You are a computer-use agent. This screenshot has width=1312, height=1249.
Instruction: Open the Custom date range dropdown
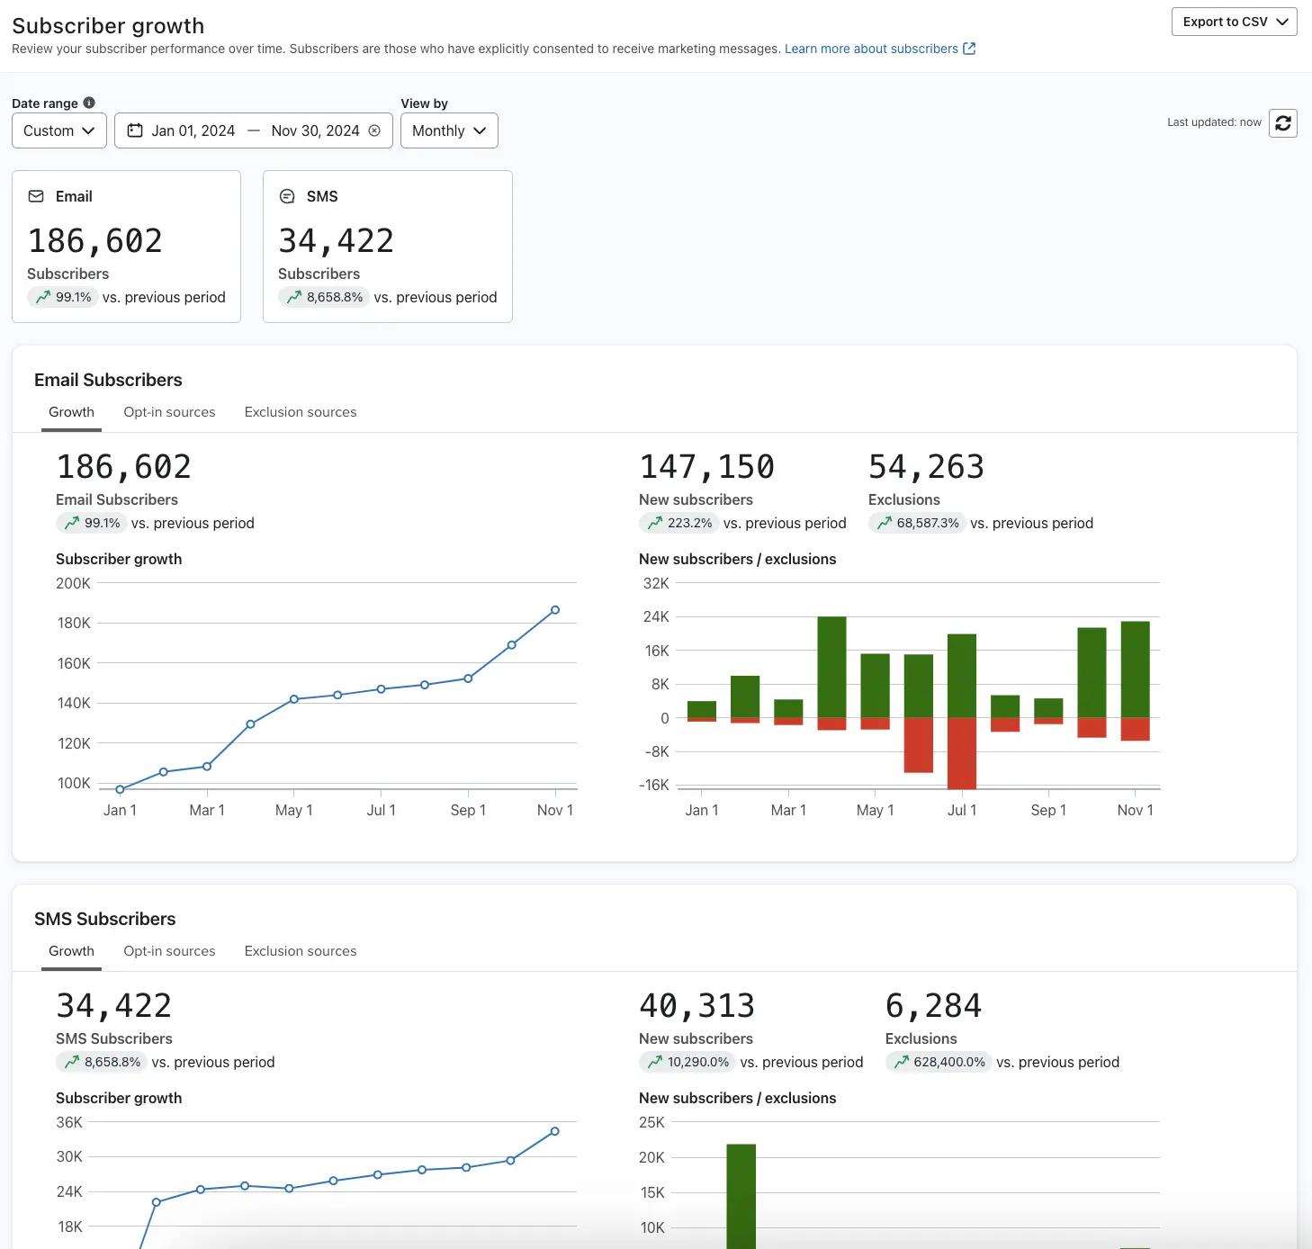pyautogui.click(x=58, y=130)
